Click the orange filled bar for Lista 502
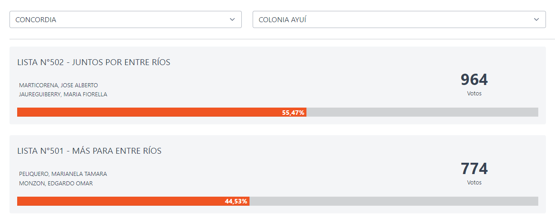Viewport: 555px width, 217px height. 149,112
